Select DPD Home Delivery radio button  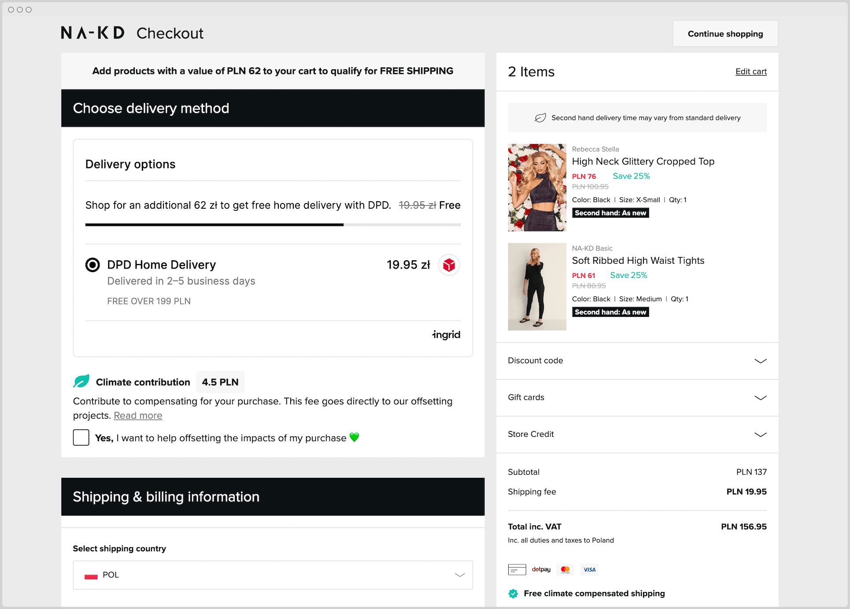92,265
